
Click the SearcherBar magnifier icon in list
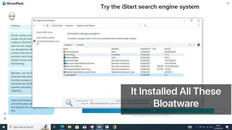pyautogui.click(x=65, y=75)
